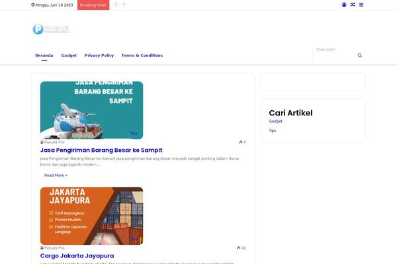Click view count 42 on Jayapura article
Viewport: 397px width, 264px height.
242,248
